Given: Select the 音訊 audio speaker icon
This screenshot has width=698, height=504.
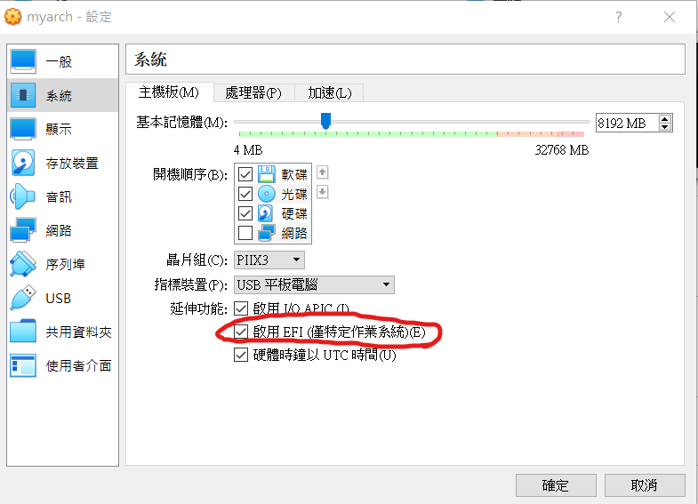Looking at the screenshot, I should (23, 196).
